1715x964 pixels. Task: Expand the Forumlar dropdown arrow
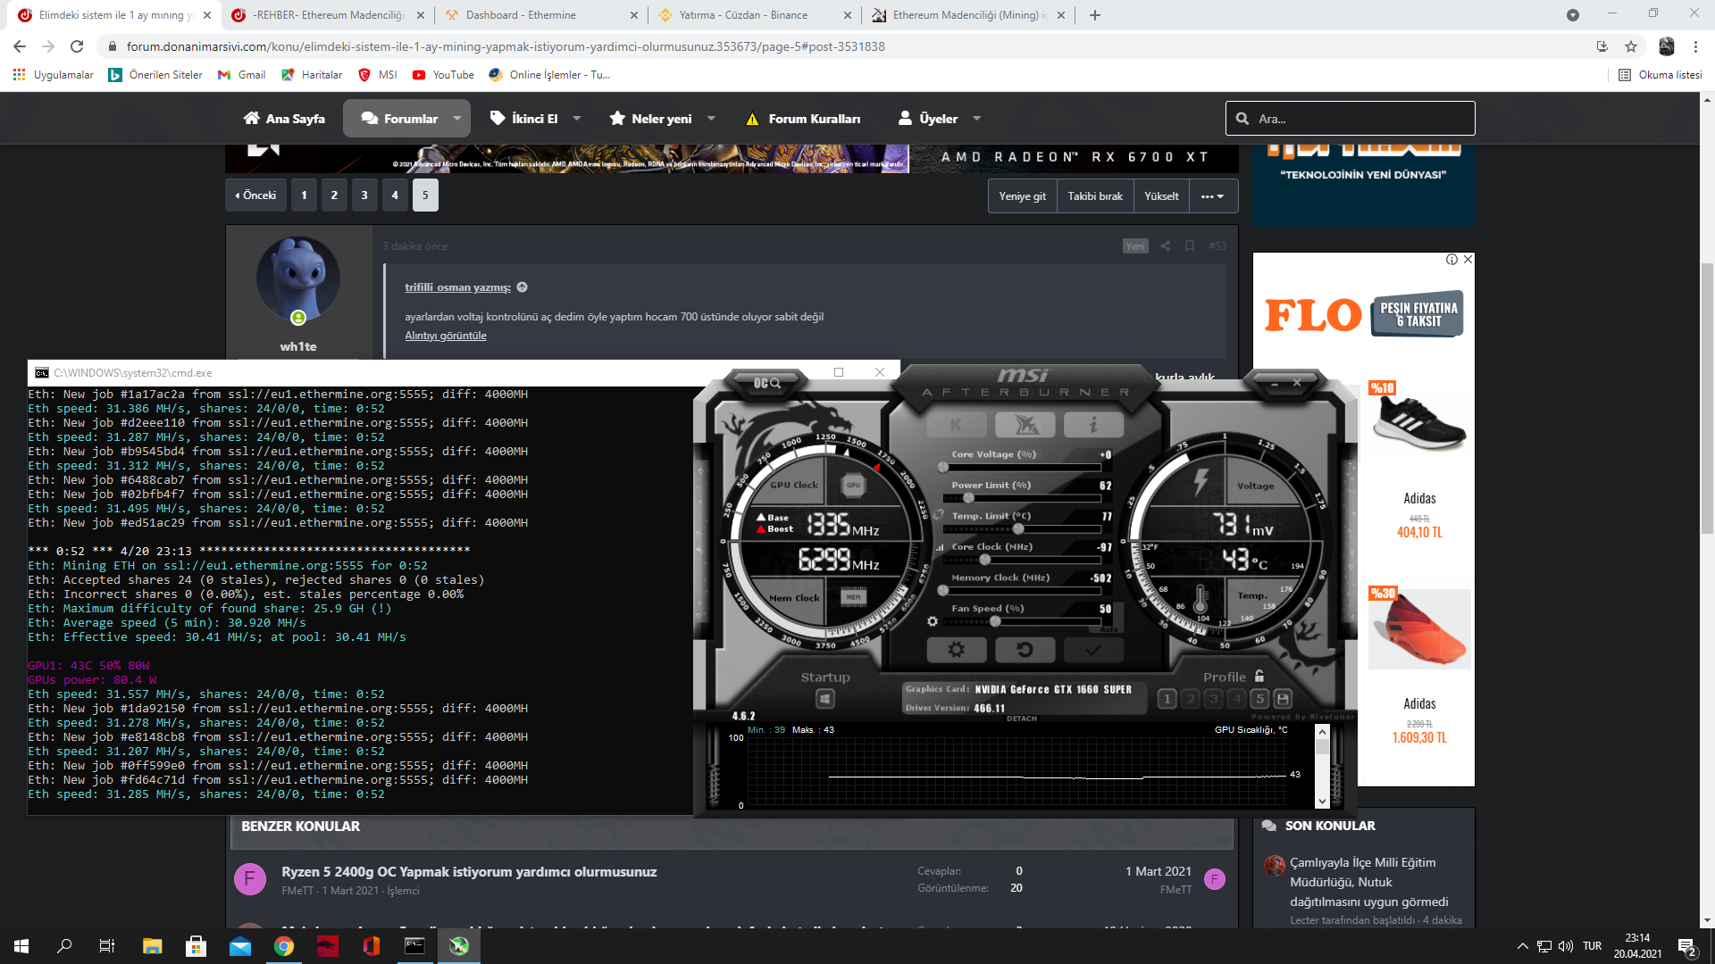tap(457, 119)
